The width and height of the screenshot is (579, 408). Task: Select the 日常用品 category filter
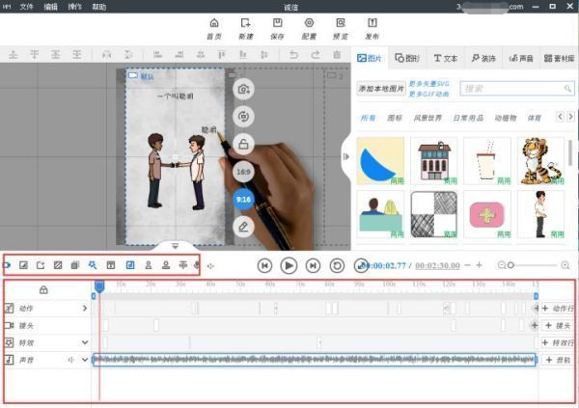(x=468, y=118)
